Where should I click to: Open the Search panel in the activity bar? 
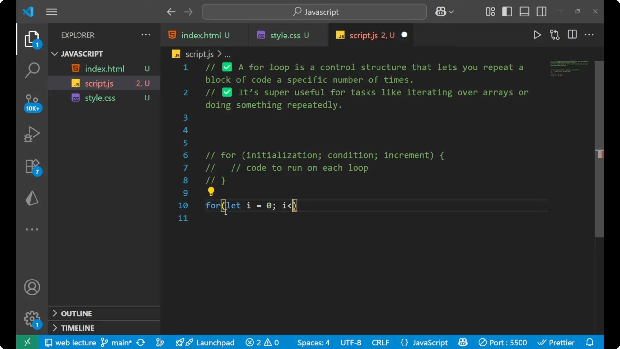coord(32,70)
